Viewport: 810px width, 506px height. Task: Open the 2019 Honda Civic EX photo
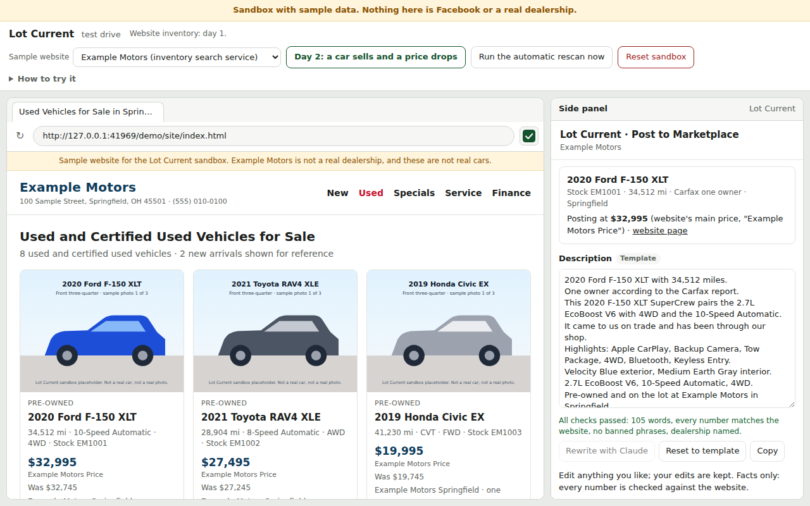tap(449, 331)
